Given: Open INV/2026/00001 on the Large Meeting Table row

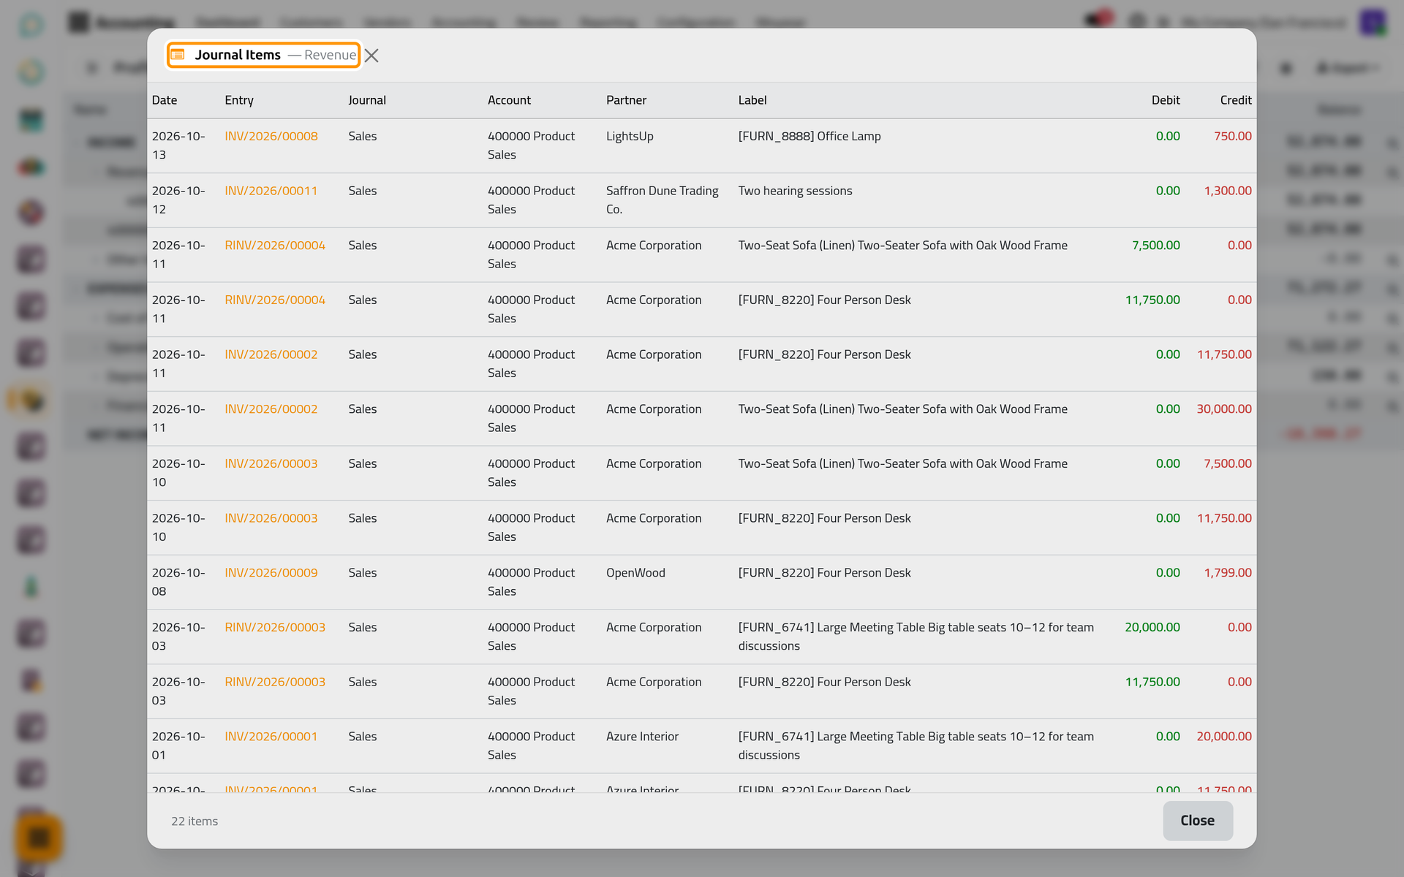Looking at the screenshot, I should [271, 737].
